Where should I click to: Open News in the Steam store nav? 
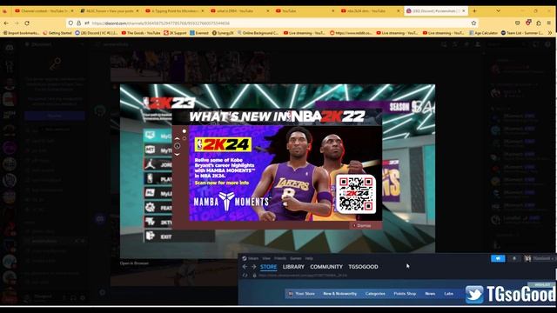pos(430,294)
